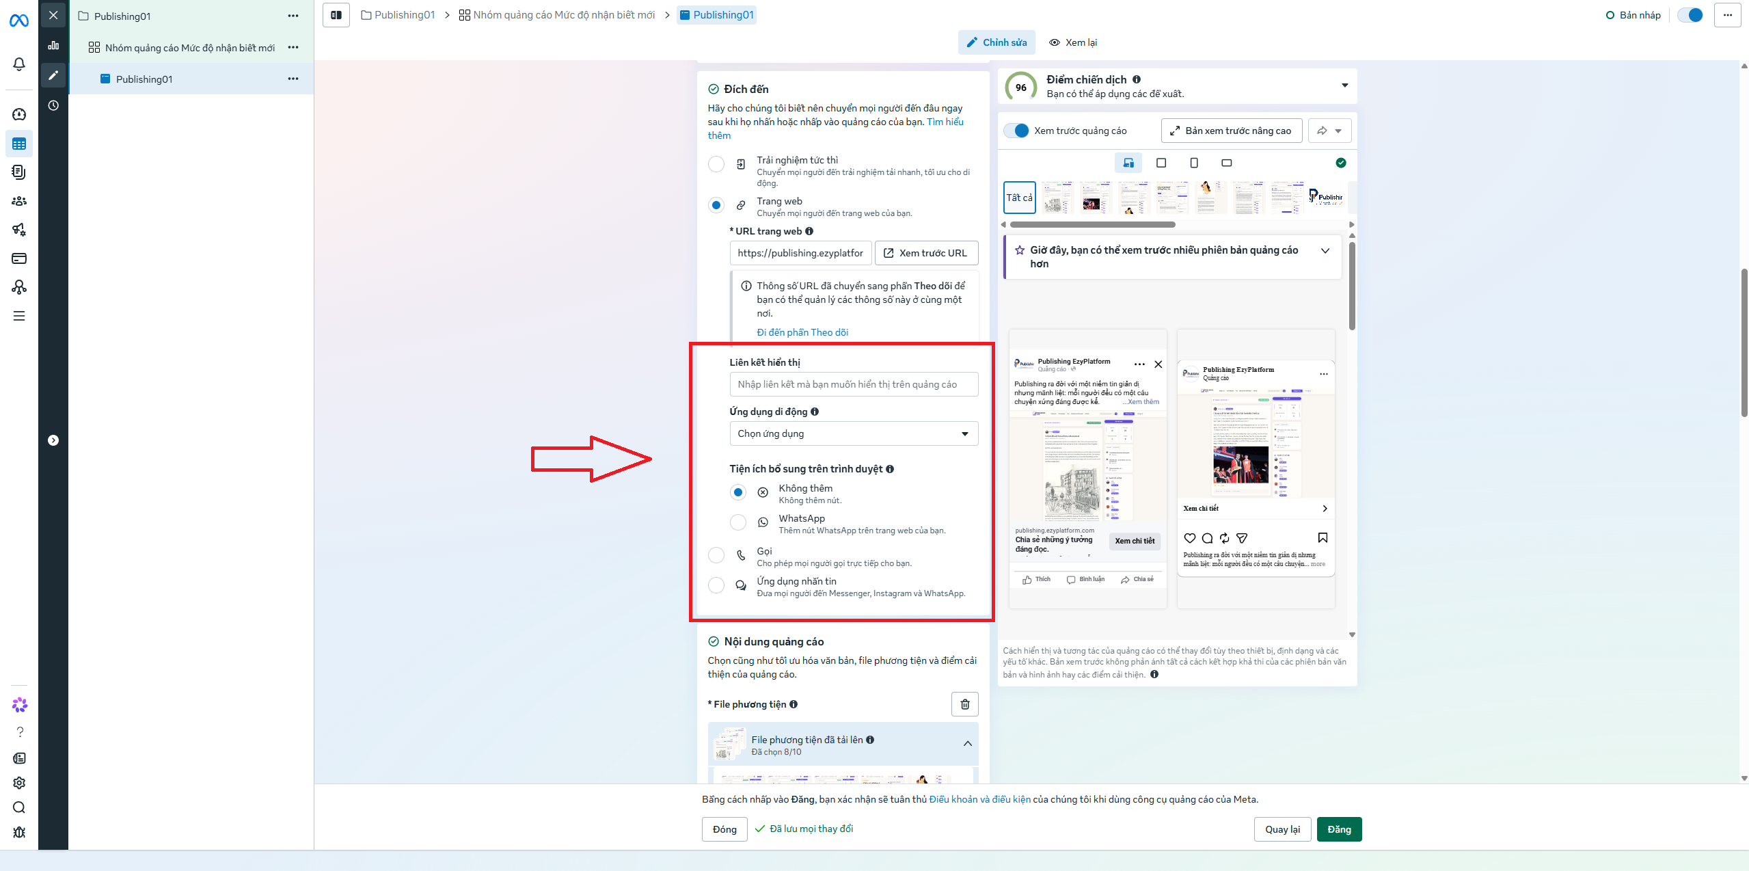Select the square placement preview icon
The image size is (1749, 871).
pos(1161,163)
